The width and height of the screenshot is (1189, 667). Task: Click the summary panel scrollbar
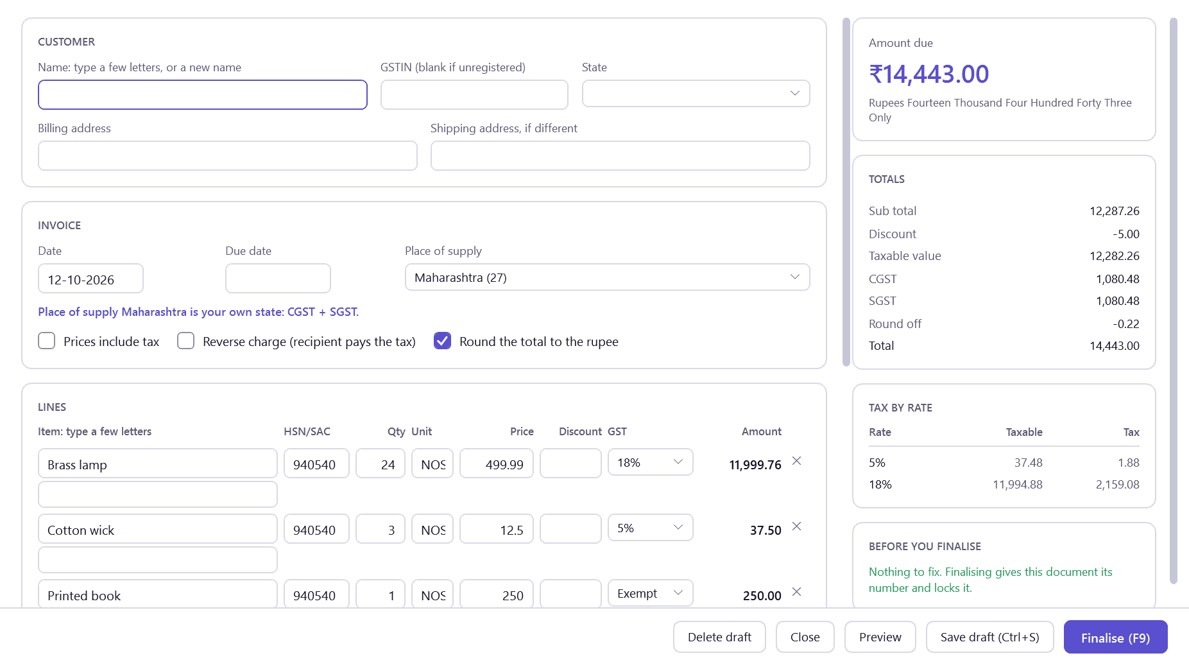coord(1174,300)
